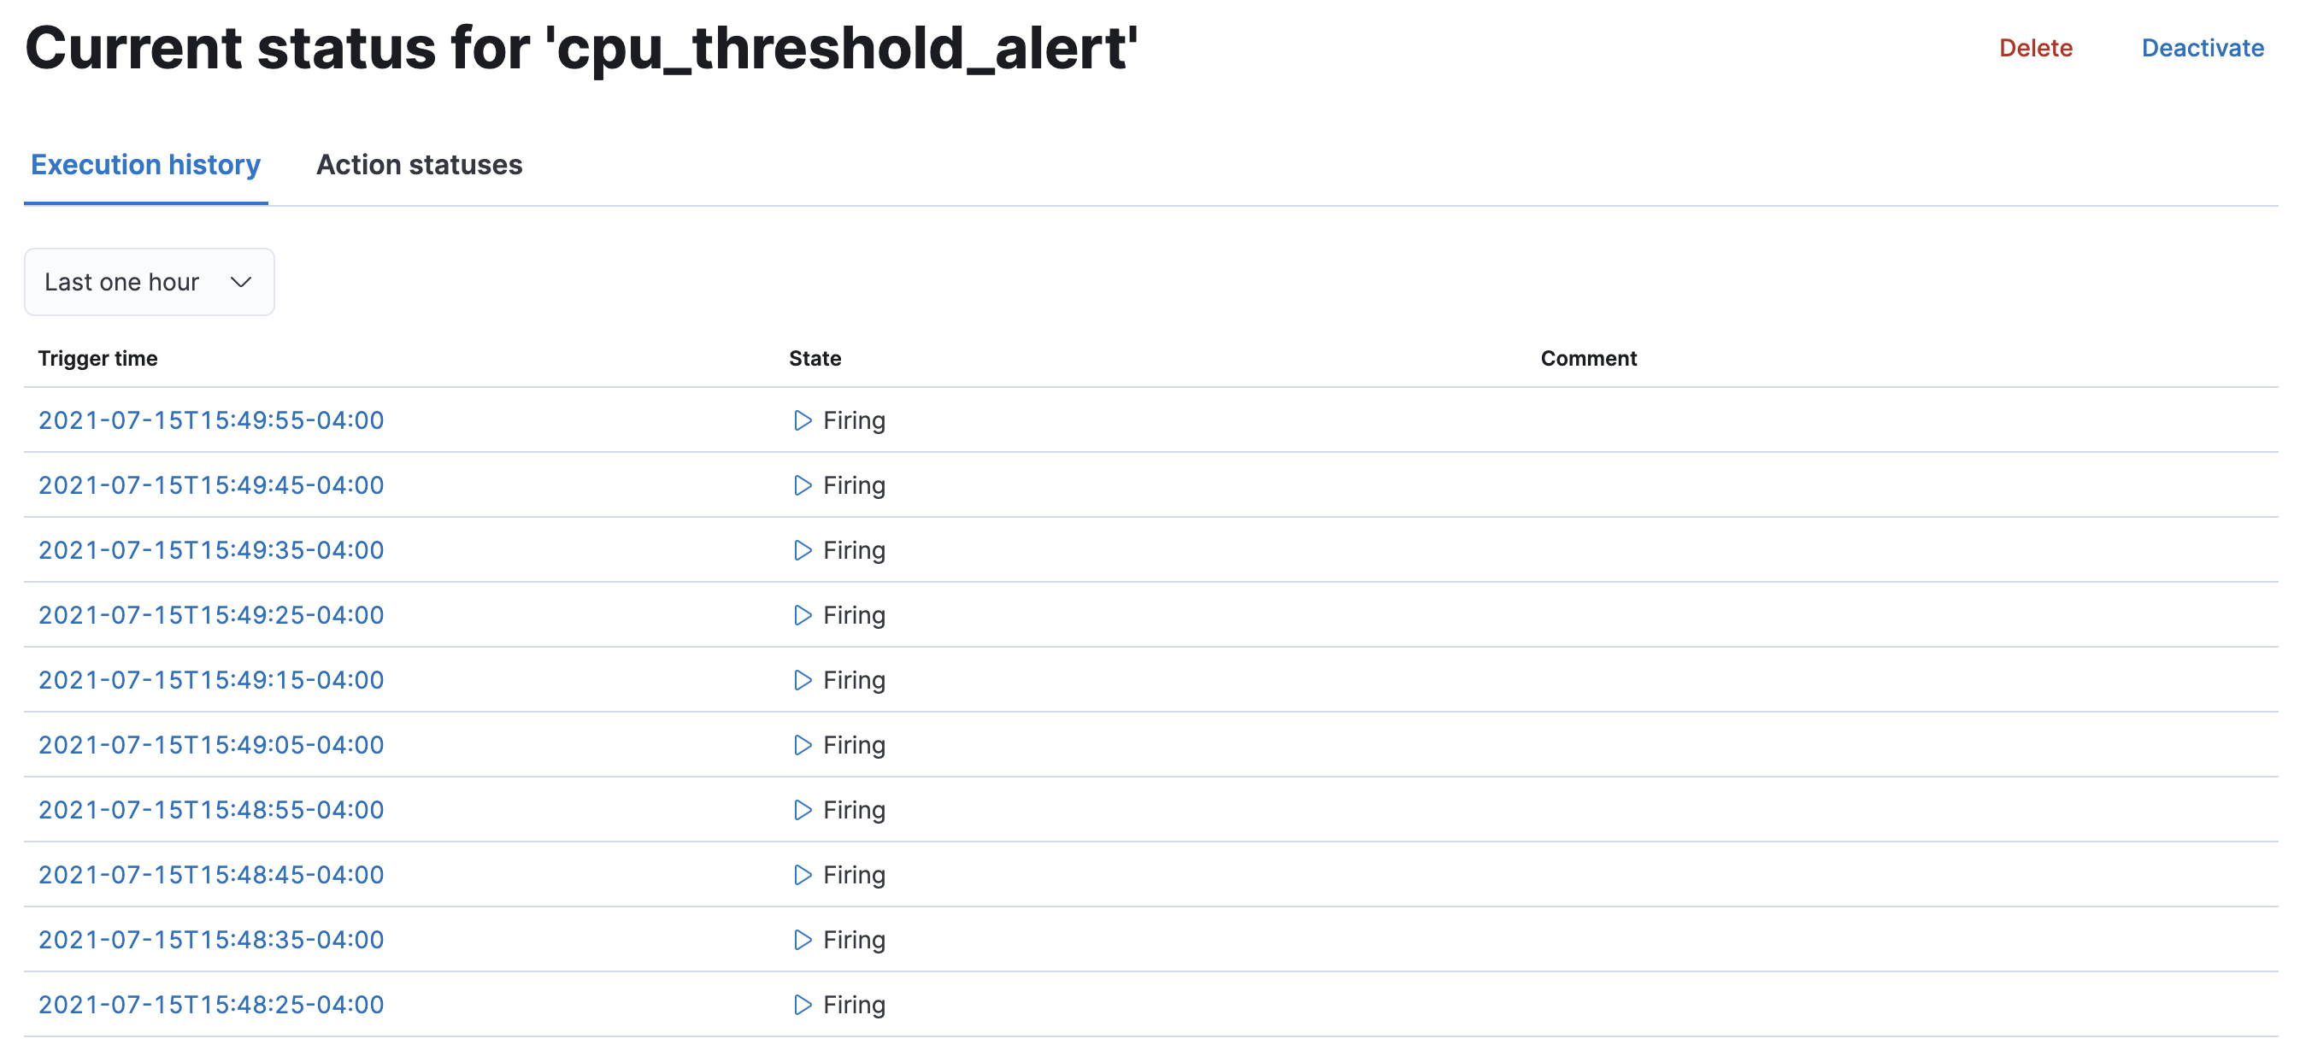Image resolution: width=2306 pixels, height=1056 pixels.
Task: Open trigger time 2021-07-15T15:49:55
Action: tap(212, 419)
